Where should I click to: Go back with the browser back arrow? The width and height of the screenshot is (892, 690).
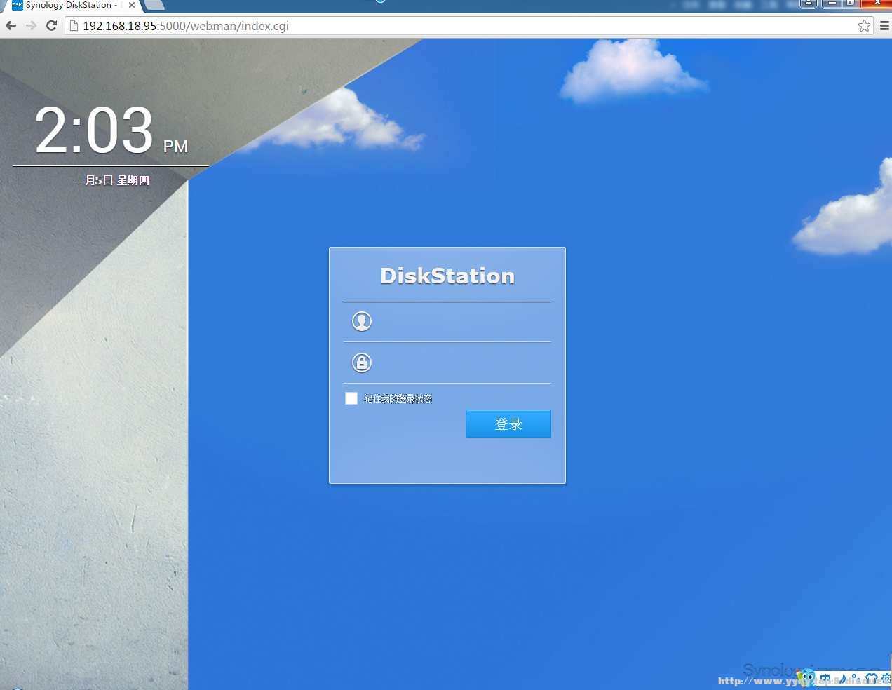pos(11,26)
